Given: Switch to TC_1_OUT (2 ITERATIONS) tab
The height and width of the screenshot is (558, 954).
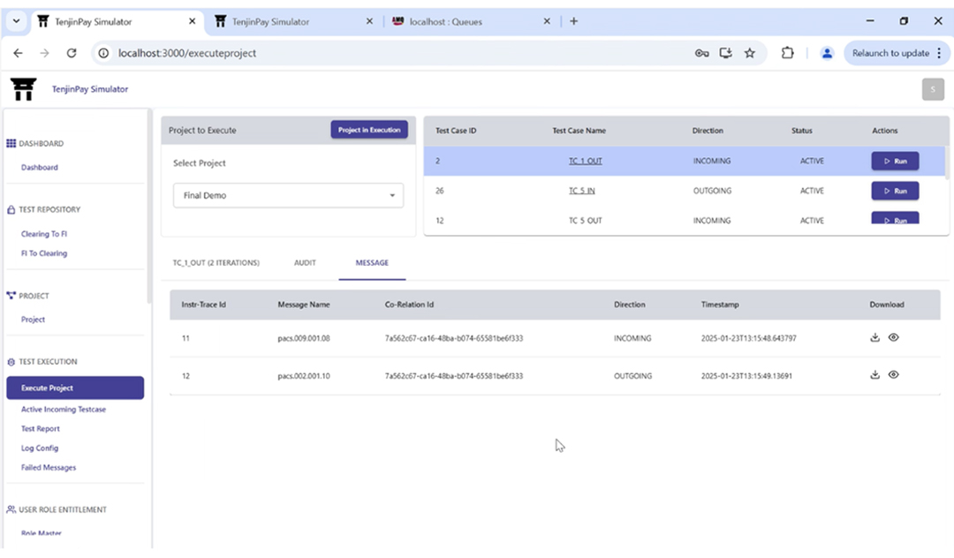Looking at the screenshot, I should point(216,262).
